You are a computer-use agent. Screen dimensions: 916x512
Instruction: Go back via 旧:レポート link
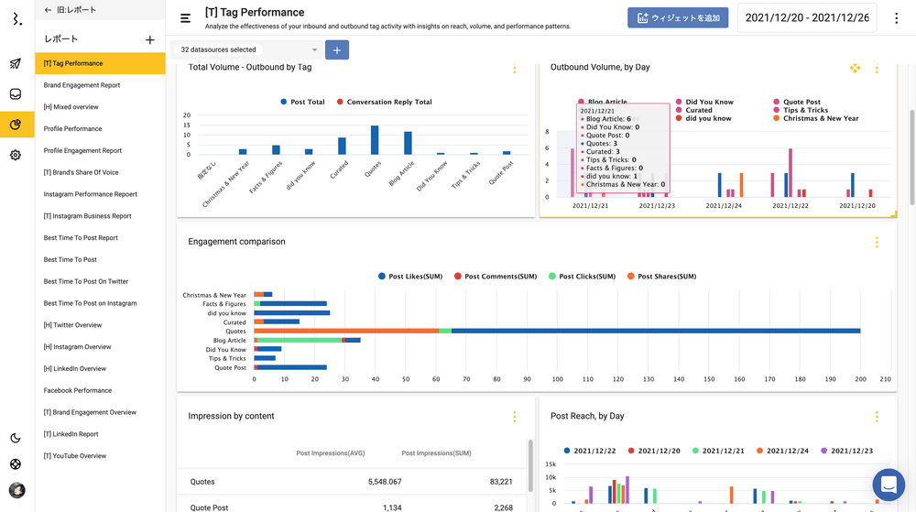[70, 10]
